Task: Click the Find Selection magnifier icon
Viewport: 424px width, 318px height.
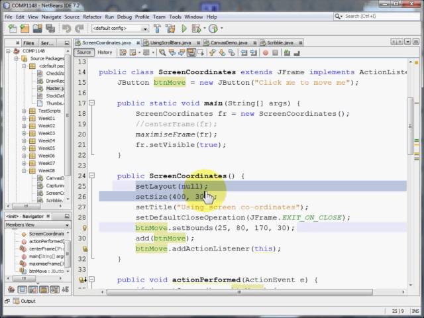Action: 162,52
